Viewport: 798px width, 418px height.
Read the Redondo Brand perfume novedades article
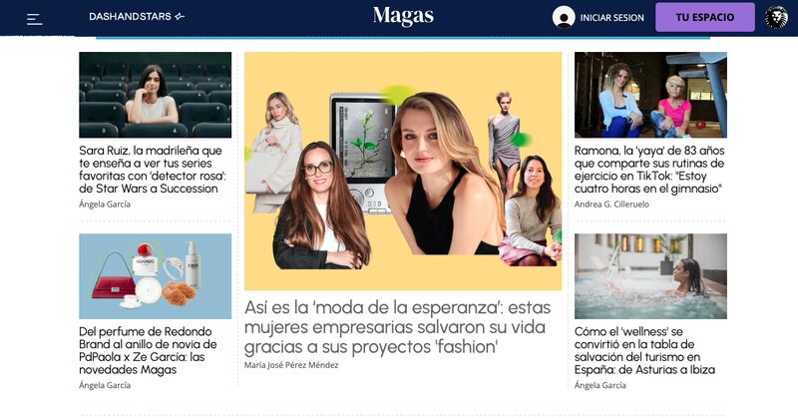click(148, 351)
